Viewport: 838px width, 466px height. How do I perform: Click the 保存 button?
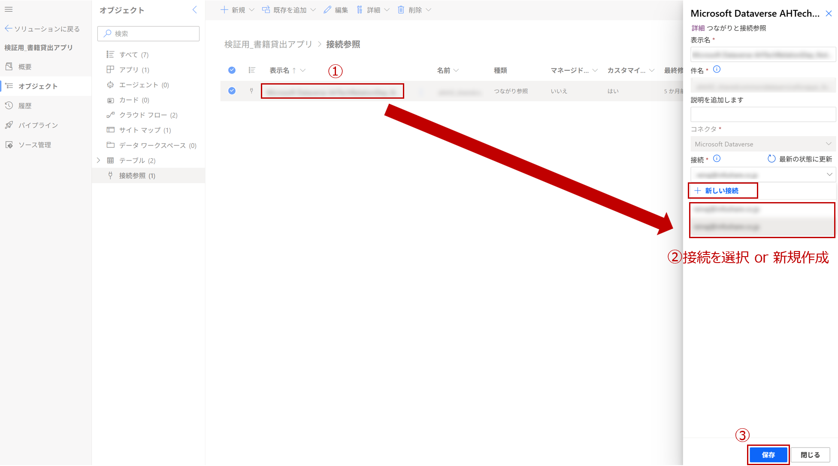coord(768,455)
